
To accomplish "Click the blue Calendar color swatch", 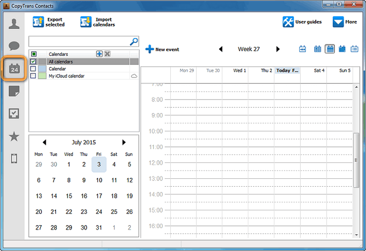I will click(x=42, y=69).
